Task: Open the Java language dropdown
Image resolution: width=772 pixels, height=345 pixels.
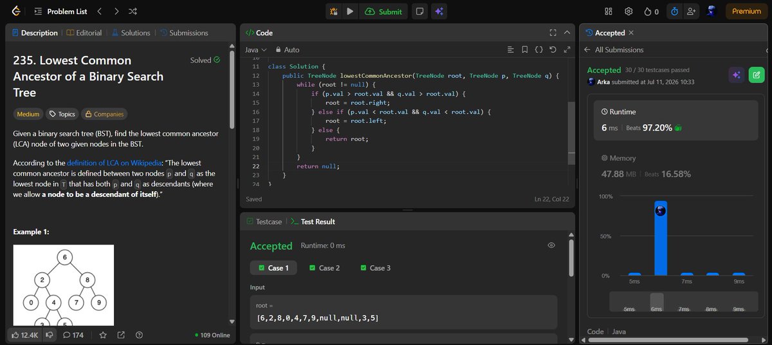Action: click(x=255, y=50)
